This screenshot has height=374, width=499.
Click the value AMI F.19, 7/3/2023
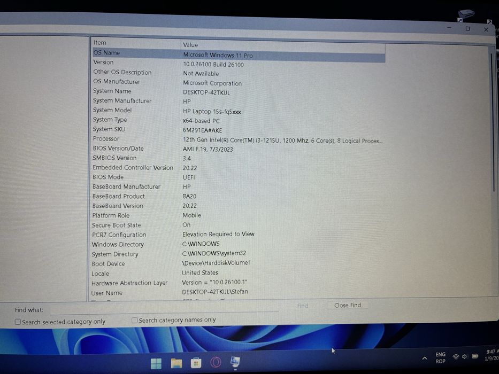click(x=208, y=149)
